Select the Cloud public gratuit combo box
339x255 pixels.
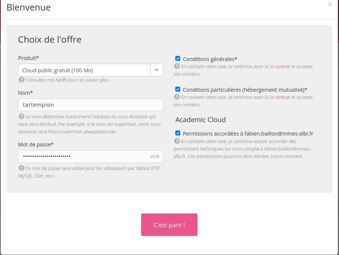84,70
